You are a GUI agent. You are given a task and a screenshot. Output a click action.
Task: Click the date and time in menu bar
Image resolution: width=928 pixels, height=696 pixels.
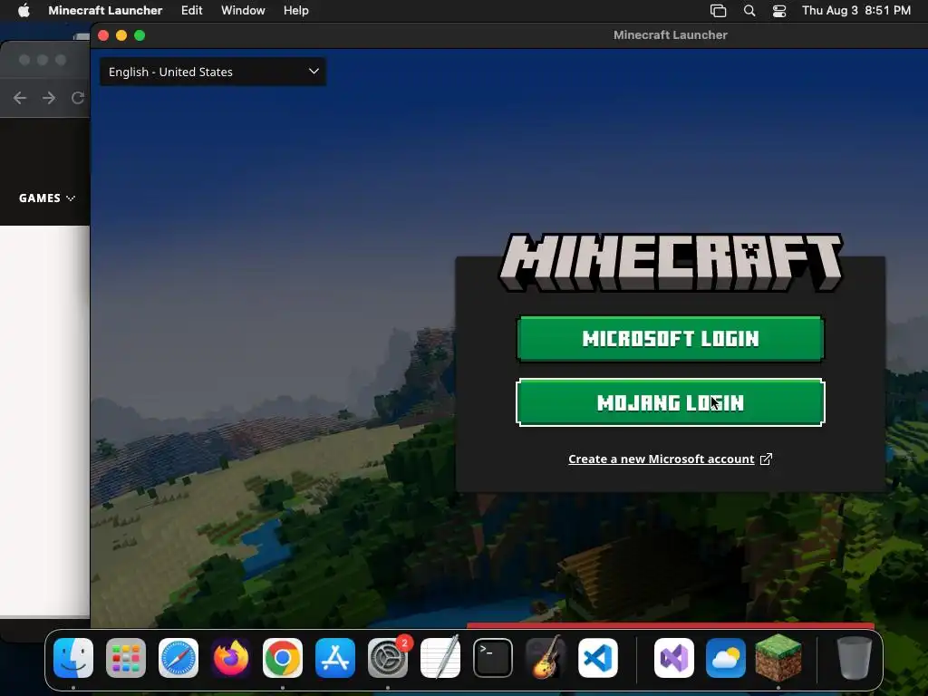tap(855, 11)
